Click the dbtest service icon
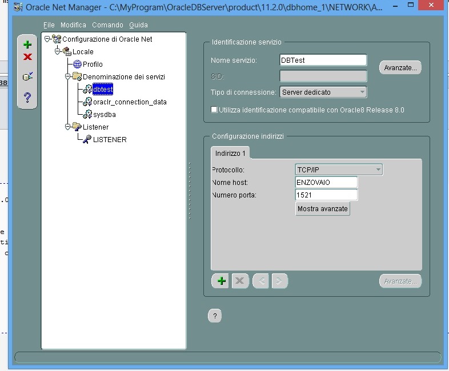Screen dimensions: 449x371 (87, 89)
